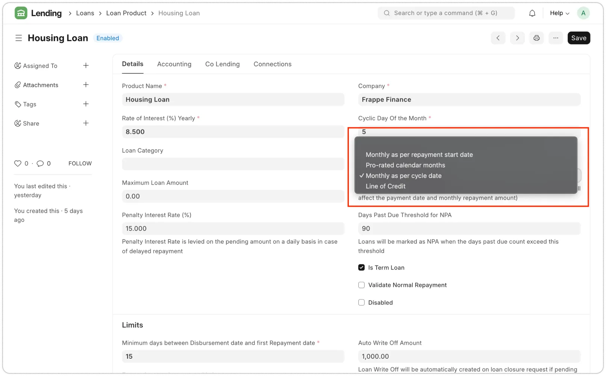Open the notifications bell

pos(532,13)
